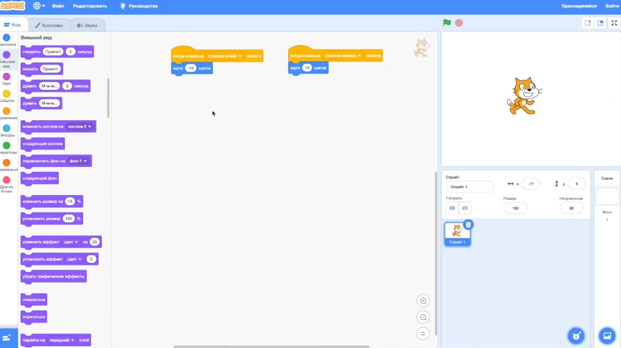Open цвет dropdown in изменить эффект block
The image size is (621, 348).
71,242
